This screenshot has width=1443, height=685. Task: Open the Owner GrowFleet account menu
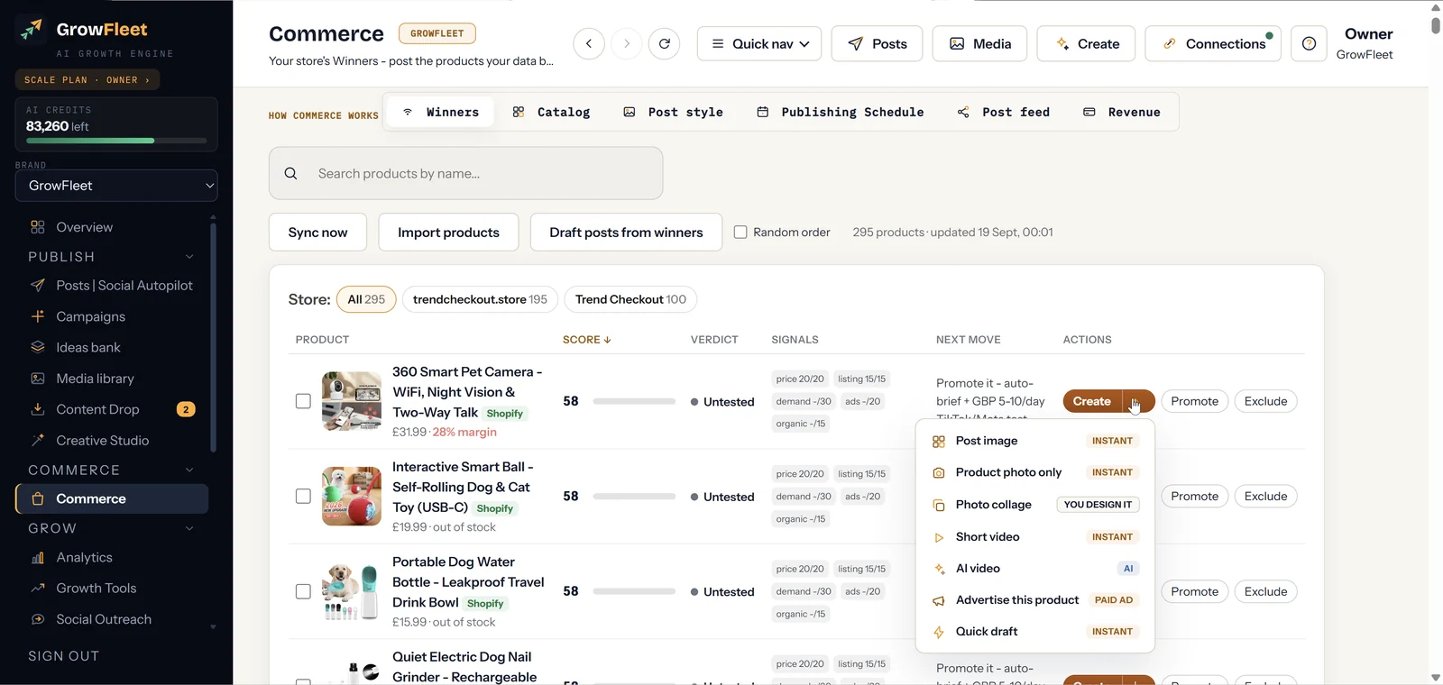pos(1365,43)
